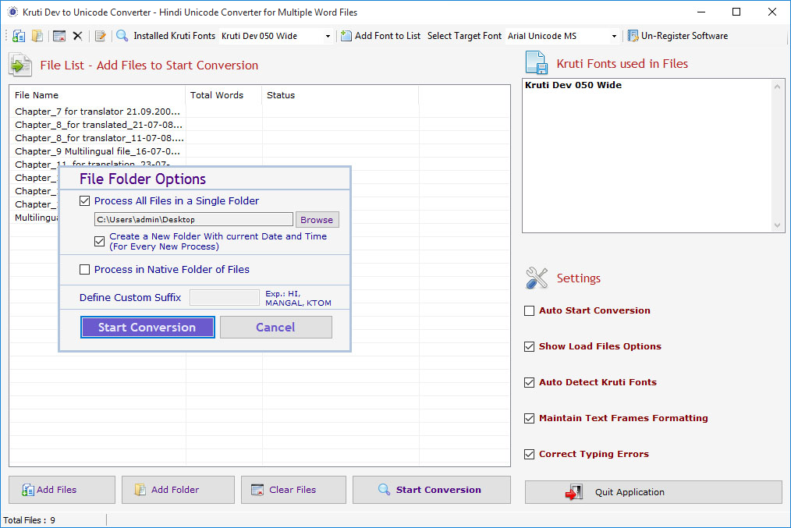Click Kruti Fonts used in Files document icon

click(537, 63)
